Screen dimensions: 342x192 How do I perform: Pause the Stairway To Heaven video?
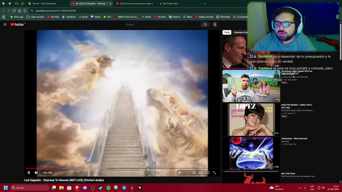pyautogui.click(x=29, y=173)
